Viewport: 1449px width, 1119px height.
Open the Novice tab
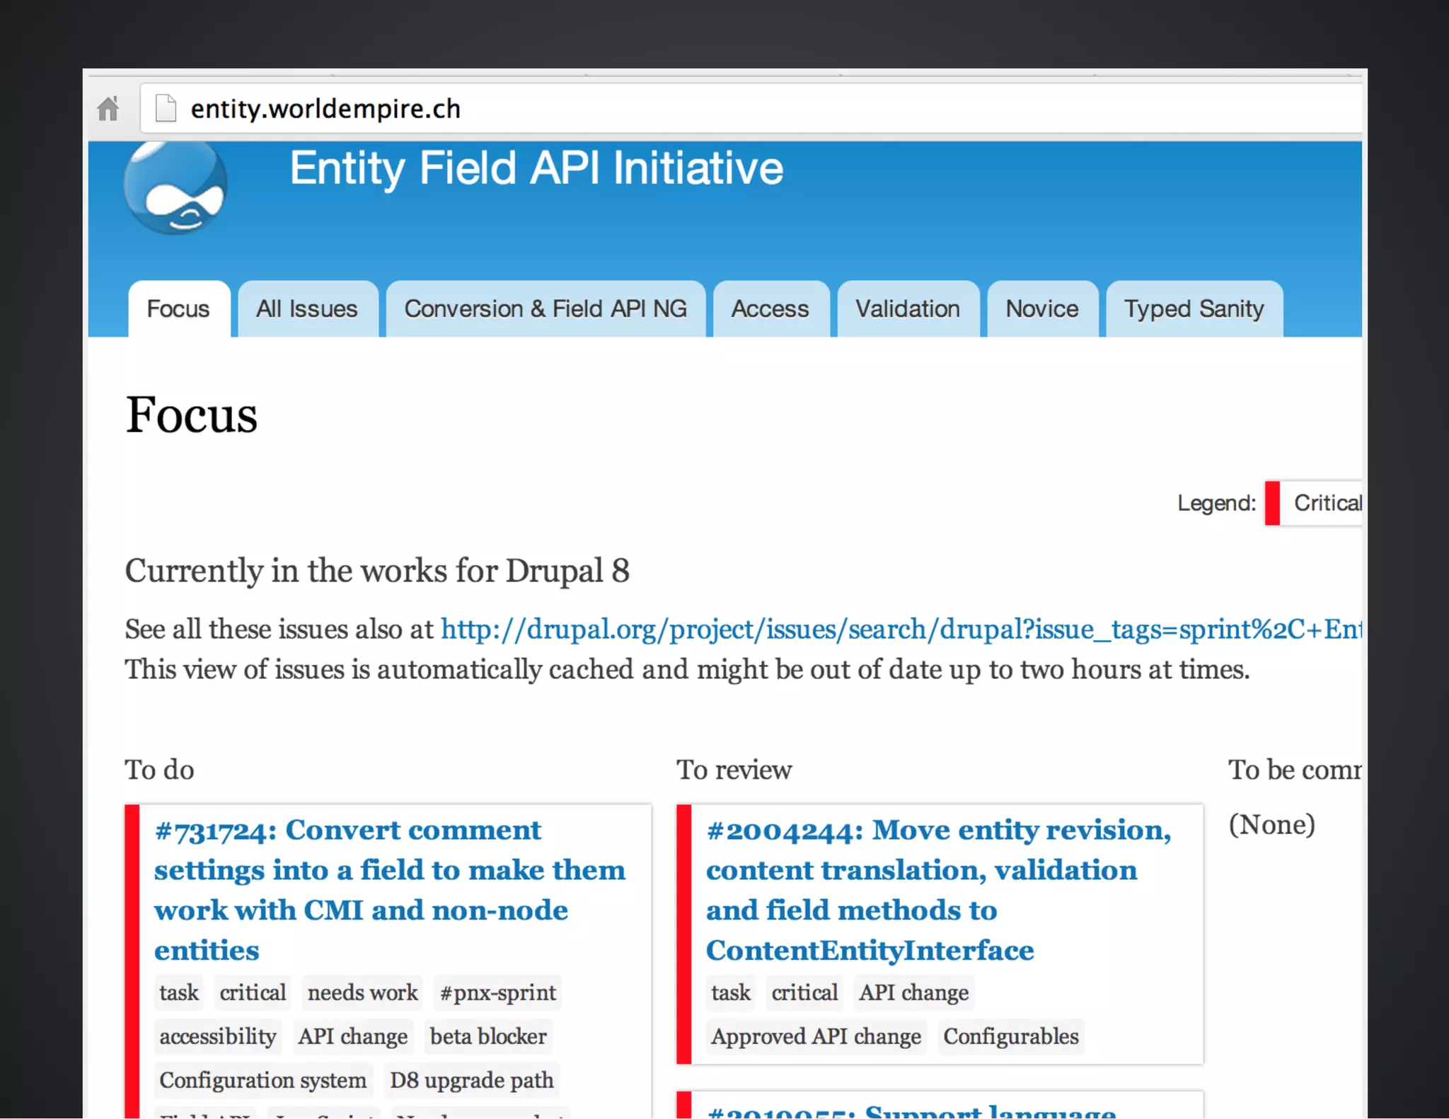click(x=1041, y=309)
